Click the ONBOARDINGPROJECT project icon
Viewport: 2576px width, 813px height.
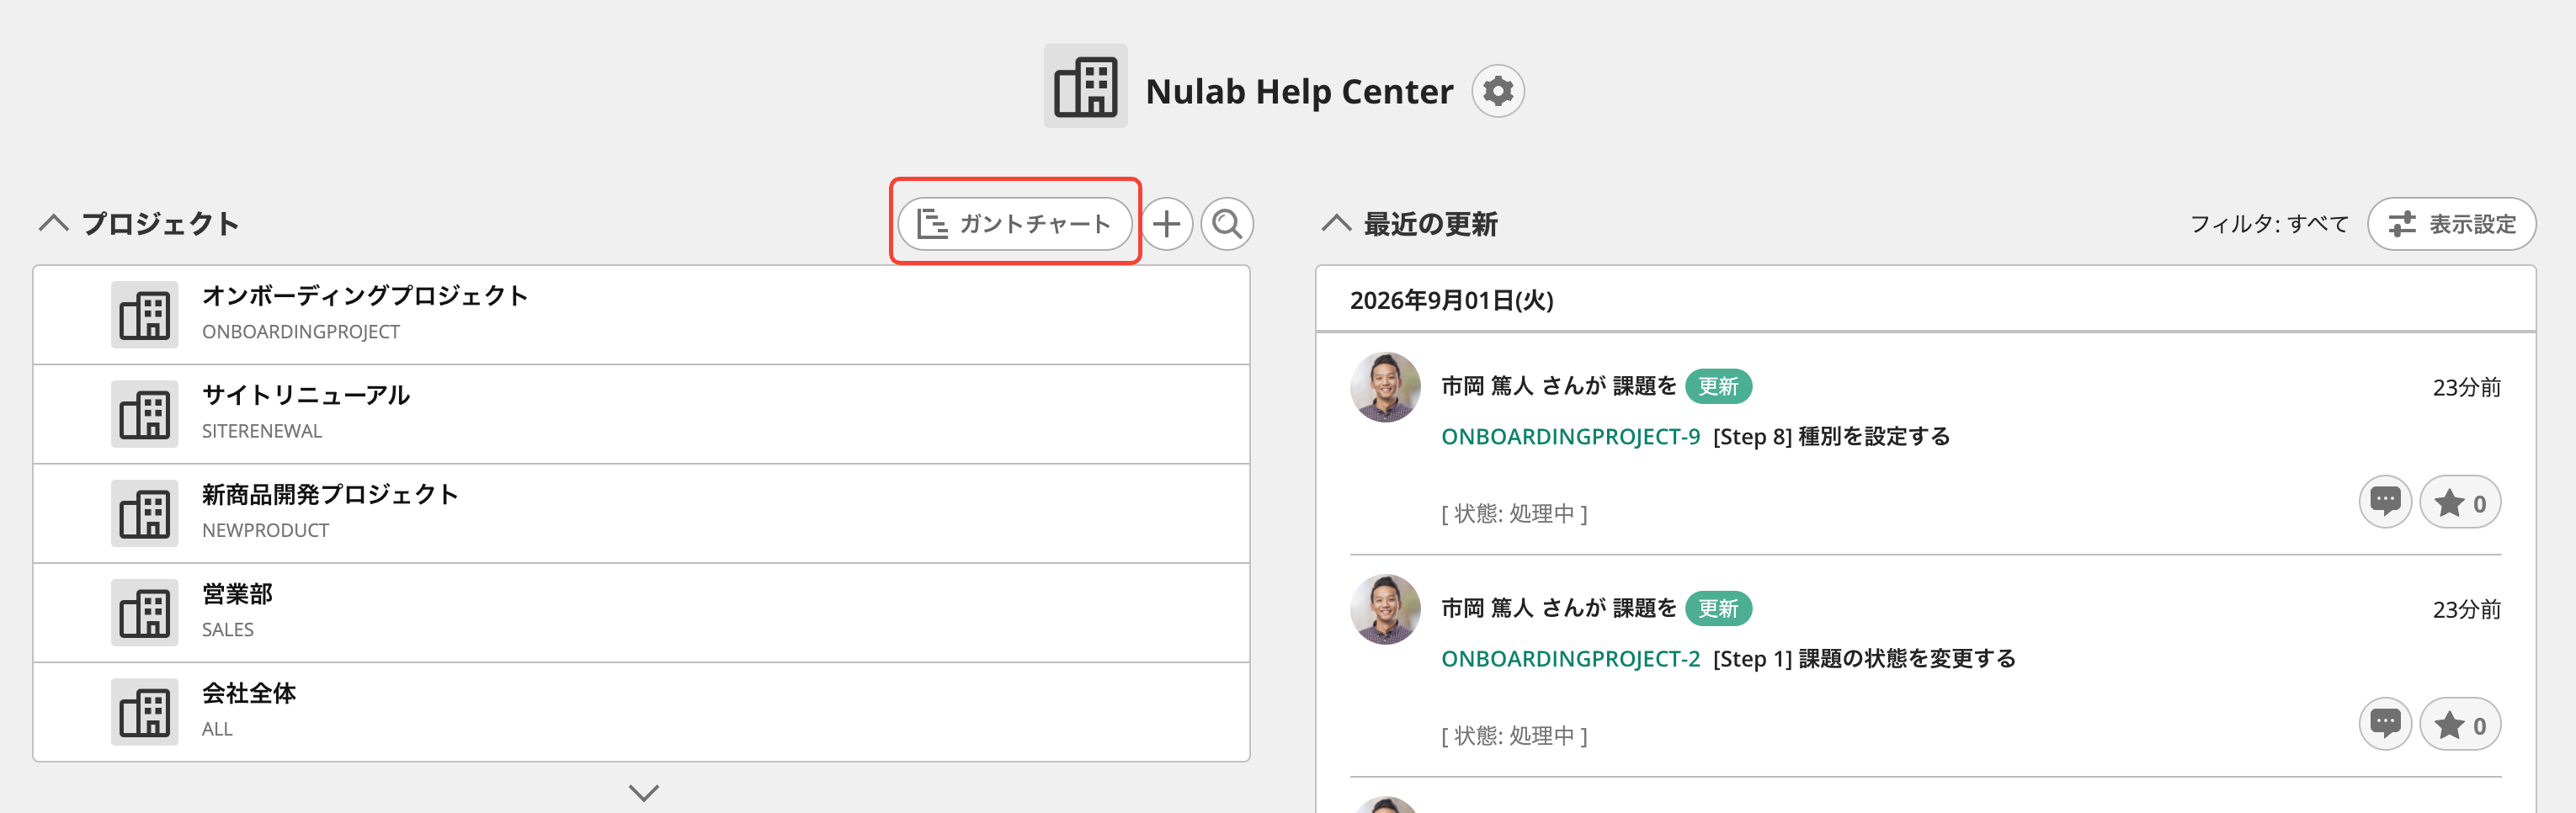(x=144, y=315)
